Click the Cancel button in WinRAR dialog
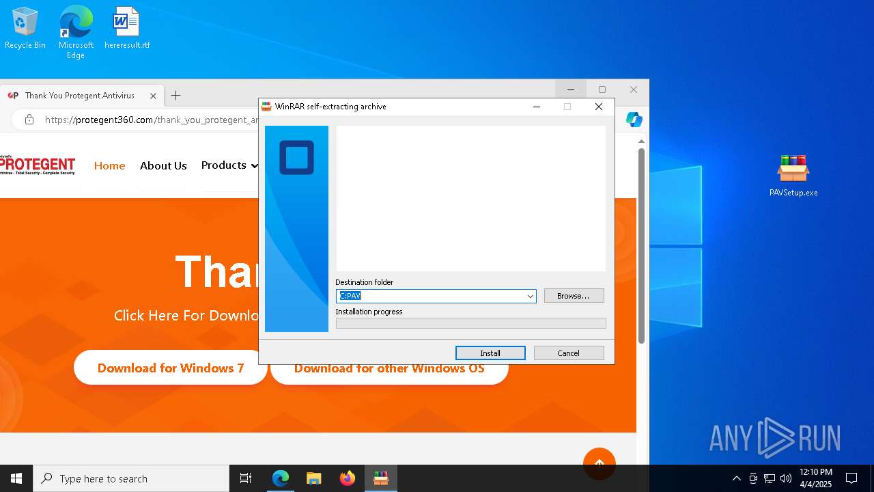The height and width of the screenshot is (492, 874). tap(569, 353)
